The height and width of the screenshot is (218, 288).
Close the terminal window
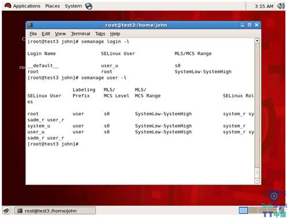tap(256, 25)
